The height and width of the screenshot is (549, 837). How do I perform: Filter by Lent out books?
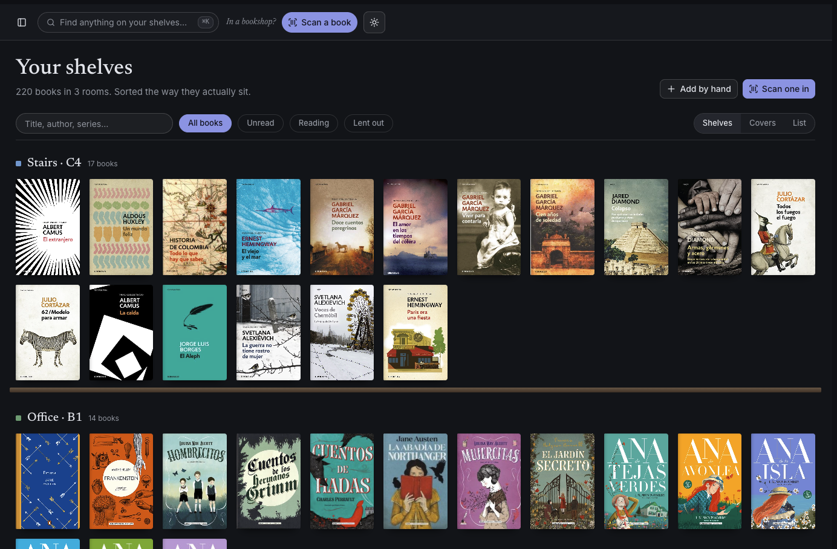coord(368,123)
